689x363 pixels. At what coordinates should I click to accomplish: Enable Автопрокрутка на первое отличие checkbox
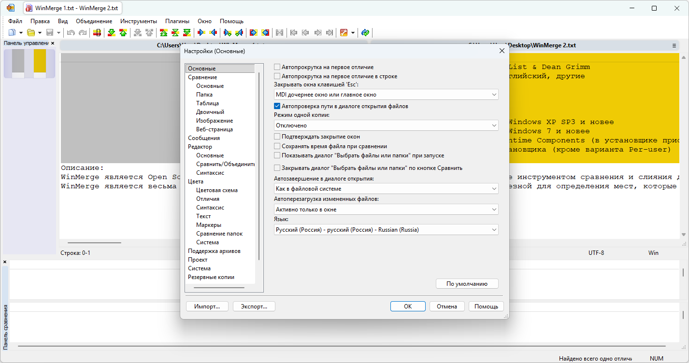click(x=277, y=67)
